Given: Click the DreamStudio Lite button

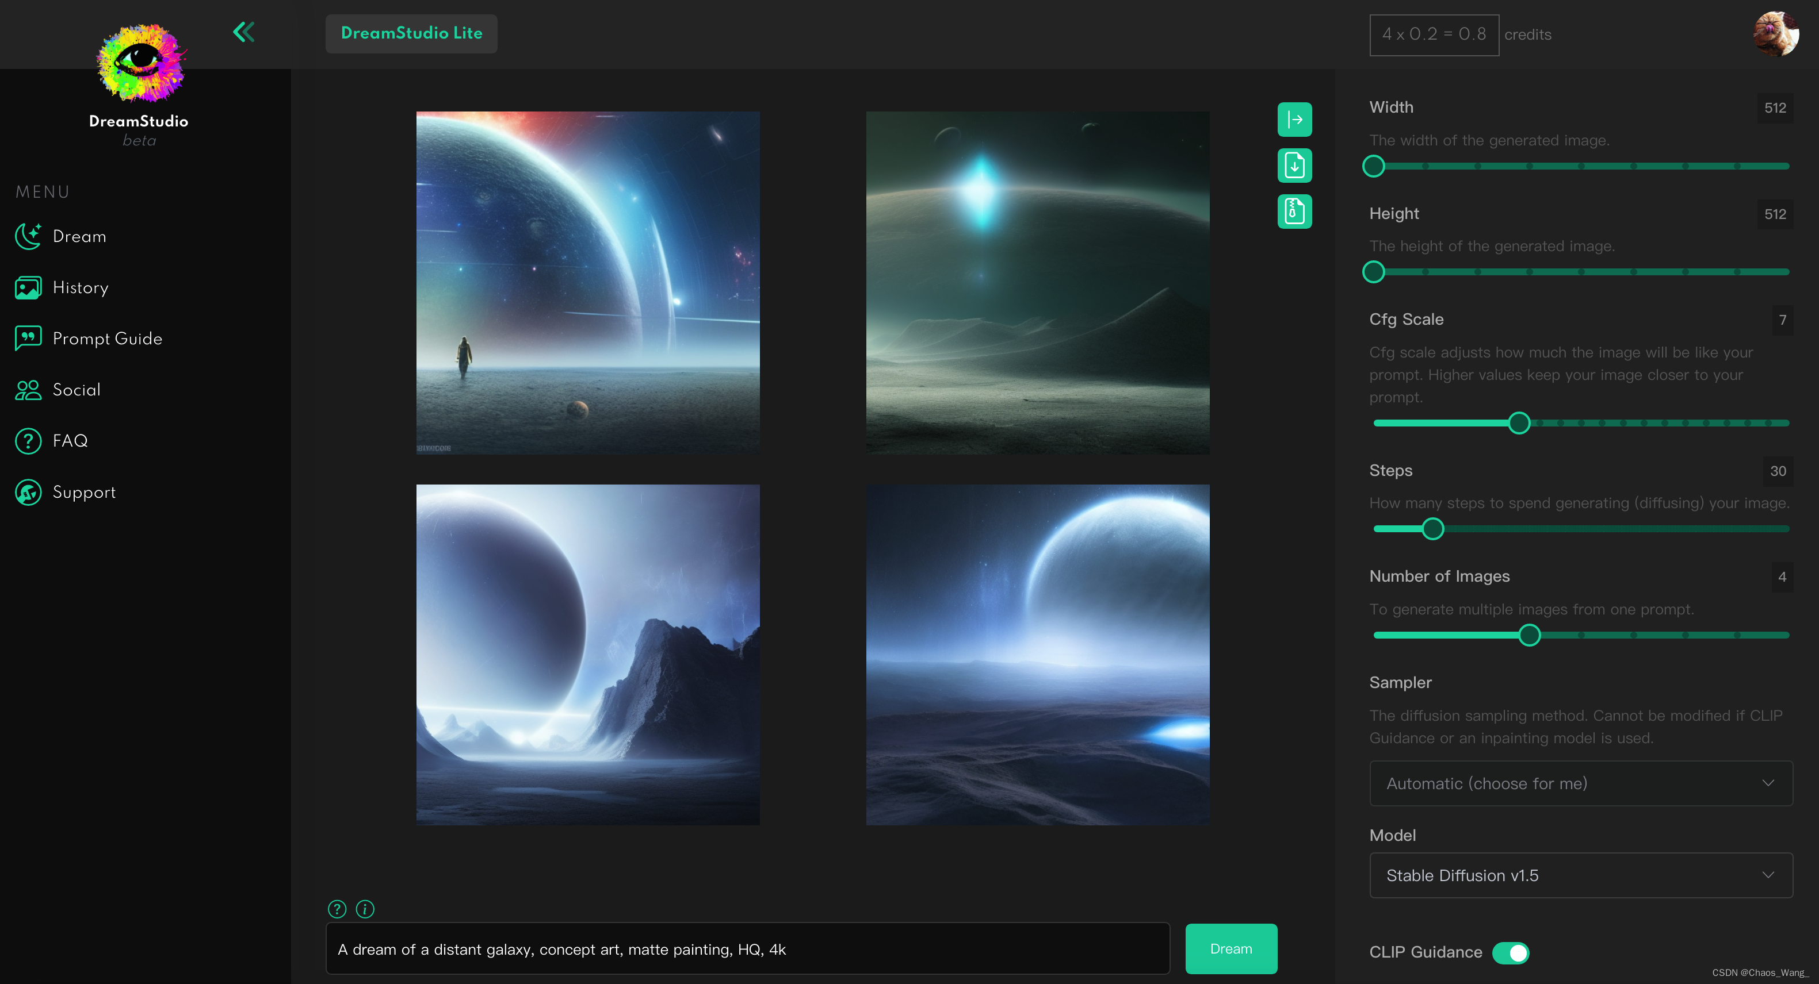Looking at the screenshot, I should [x=411, y=33].
